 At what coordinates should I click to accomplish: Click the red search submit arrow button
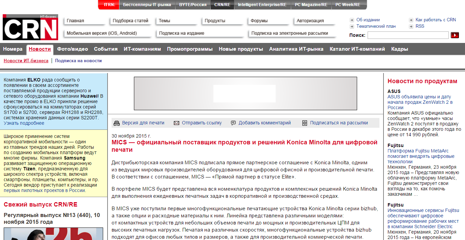tap(455, 35)
